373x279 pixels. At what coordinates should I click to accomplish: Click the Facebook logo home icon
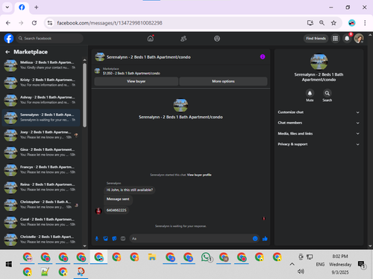[9, 39]
